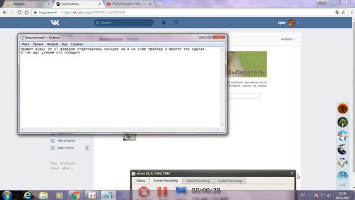Click the VK Search field

pyautogui.click(x=124, y=23)
